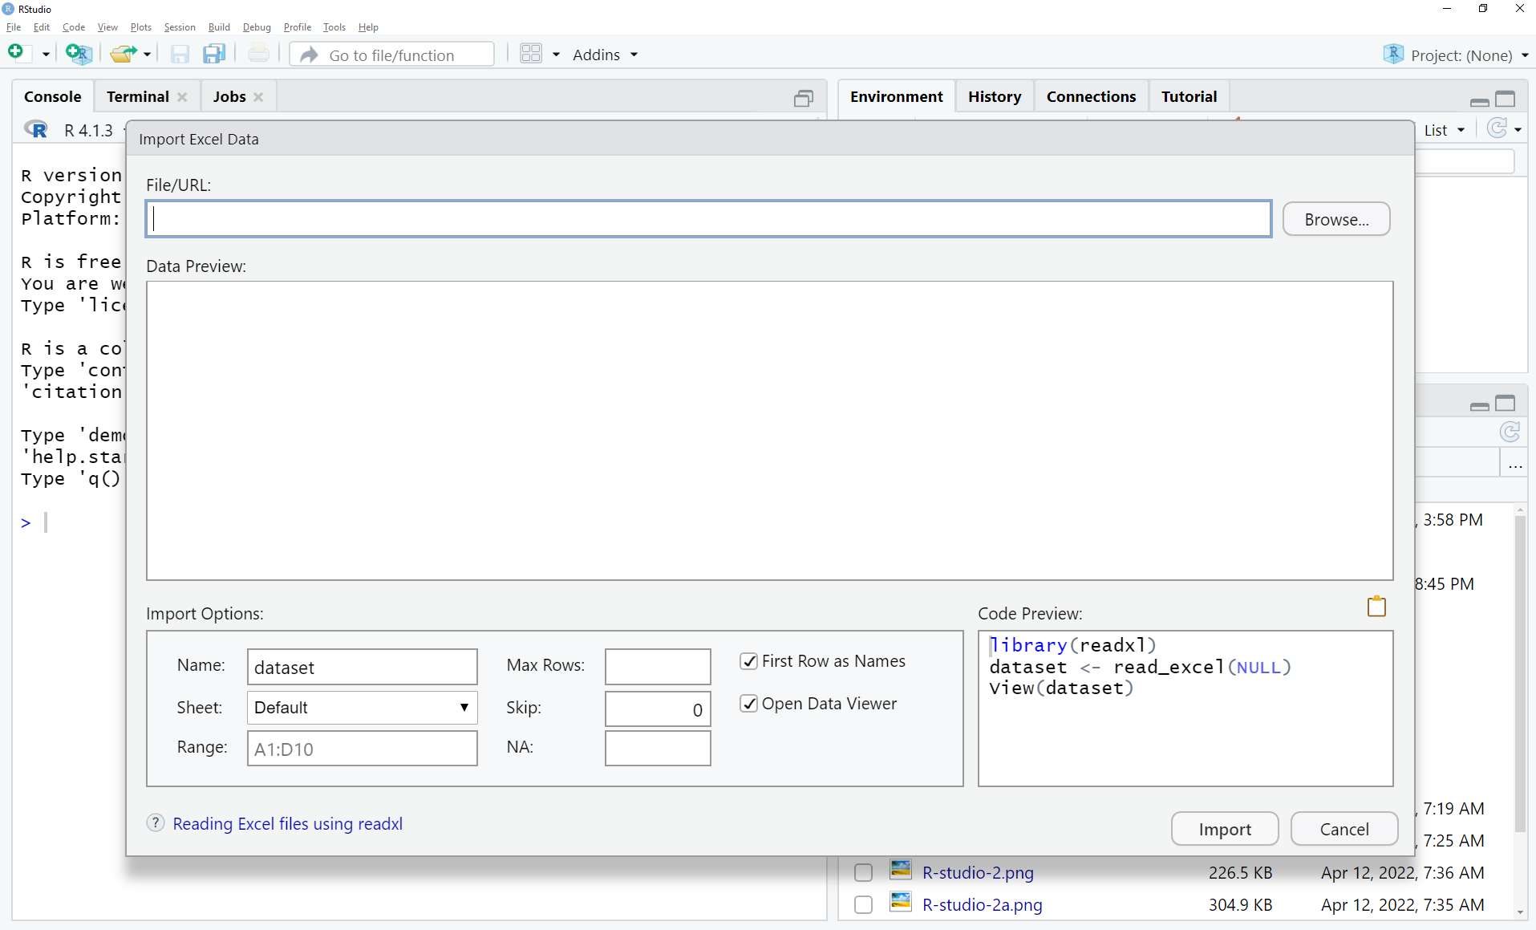
Task: Click the Files pane refresh icon
Action: point(1510,433)
